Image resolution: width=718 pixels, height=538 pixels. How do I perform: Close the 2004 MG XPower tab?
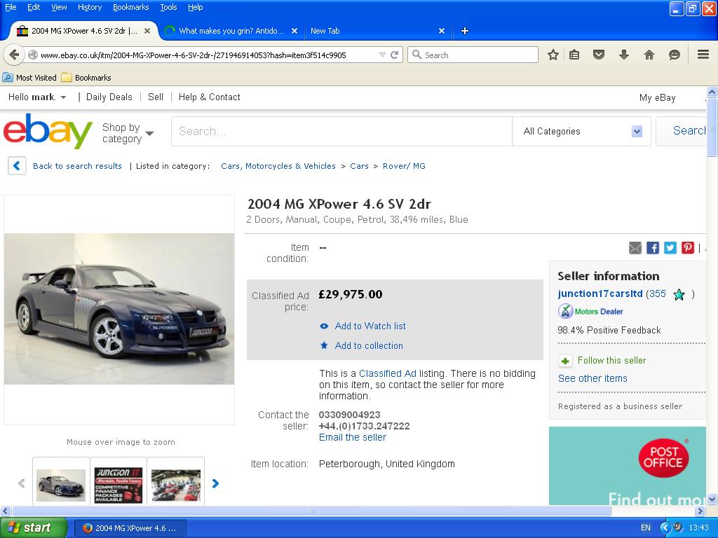[x=147, y=31]
